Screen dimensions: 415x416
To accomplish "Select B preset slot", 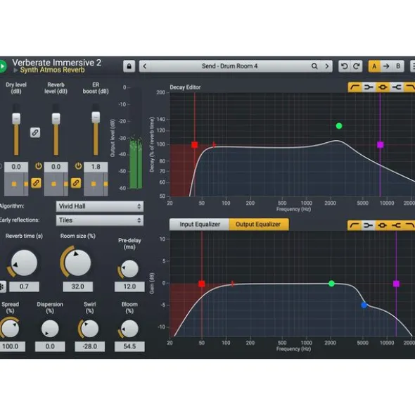I will click(x=398, y=66).
